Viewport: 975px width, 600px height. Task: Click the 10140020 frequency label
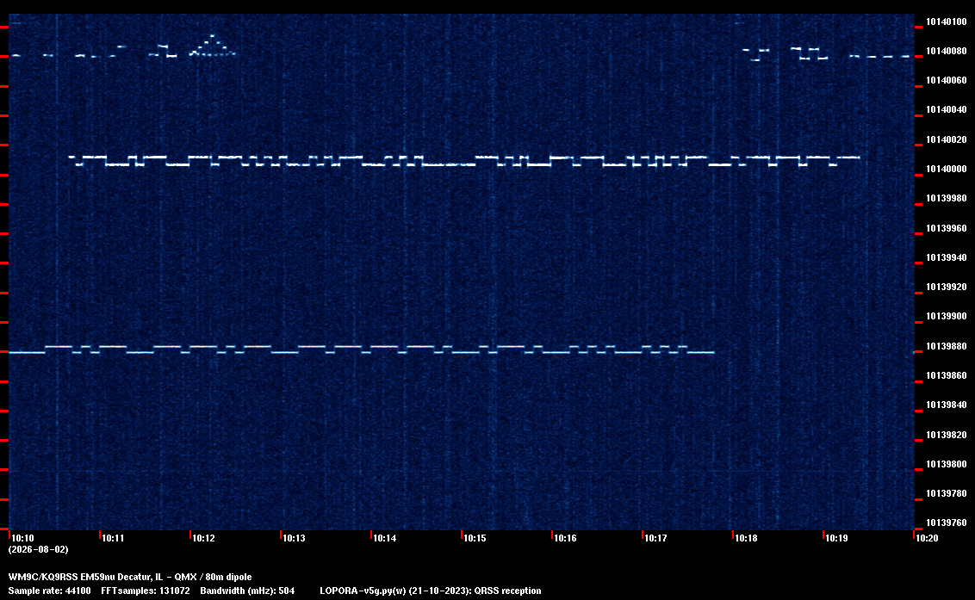point(946,139)
